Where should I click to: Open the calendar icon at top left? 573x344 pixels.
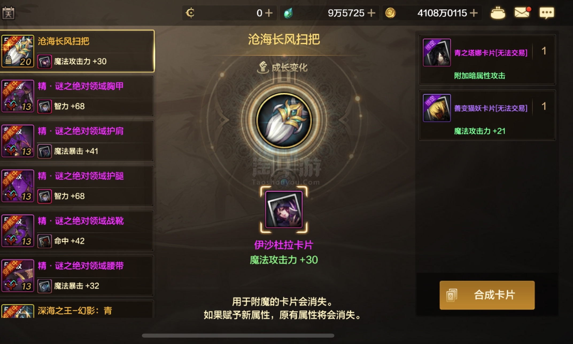(x=8, y=13)
